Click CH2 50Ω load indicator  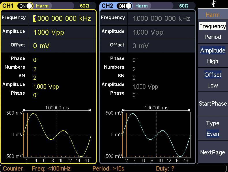pos(184,6)
